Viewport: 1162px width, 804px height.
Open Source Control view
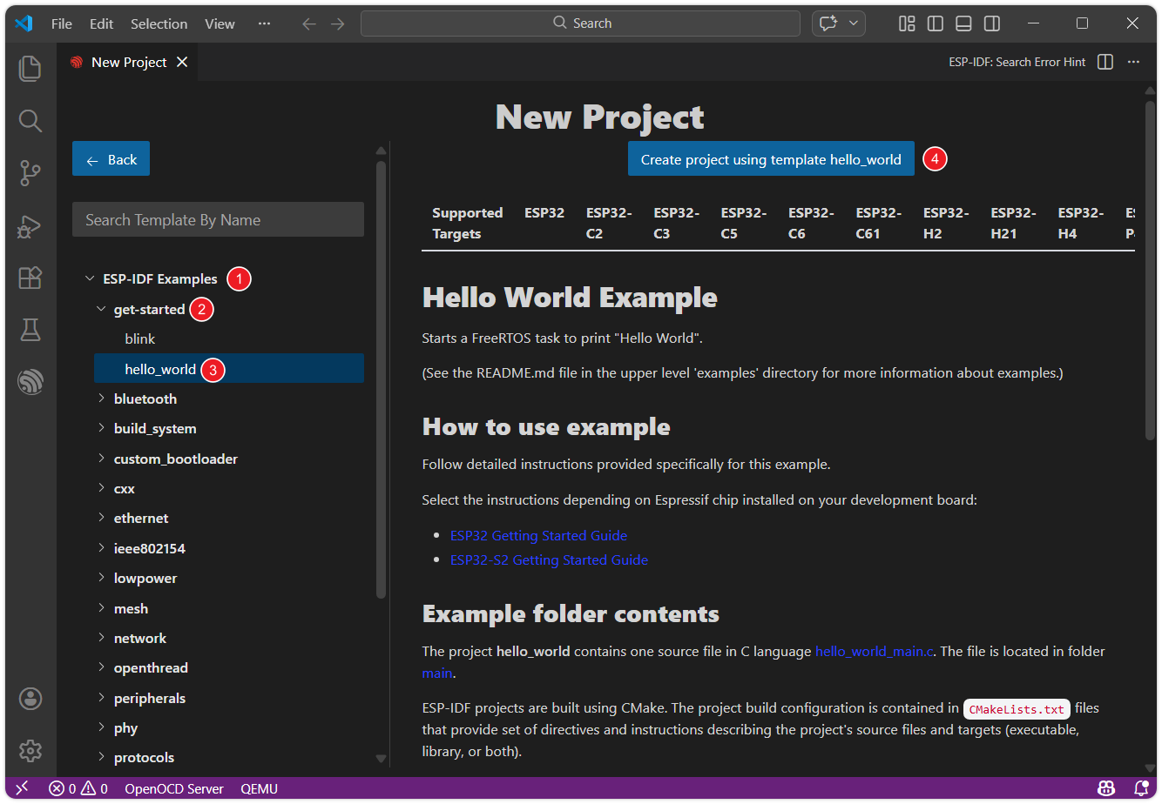(30, 173)
